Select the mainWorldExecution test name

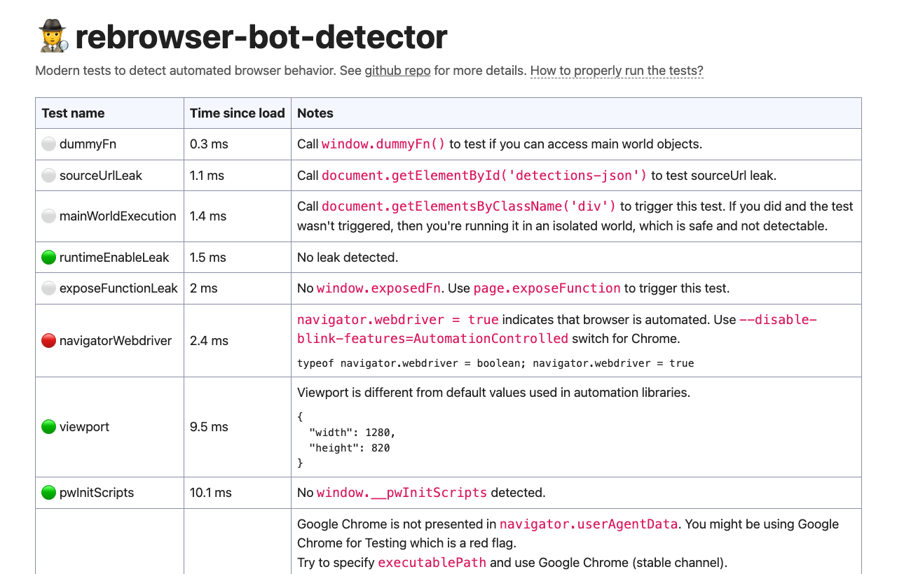[x=118, y=216]
